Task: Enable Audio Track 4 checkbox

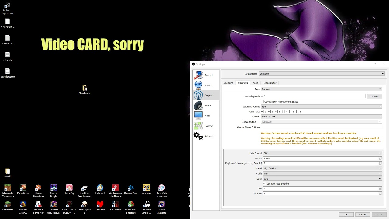Action: point(284,112)
